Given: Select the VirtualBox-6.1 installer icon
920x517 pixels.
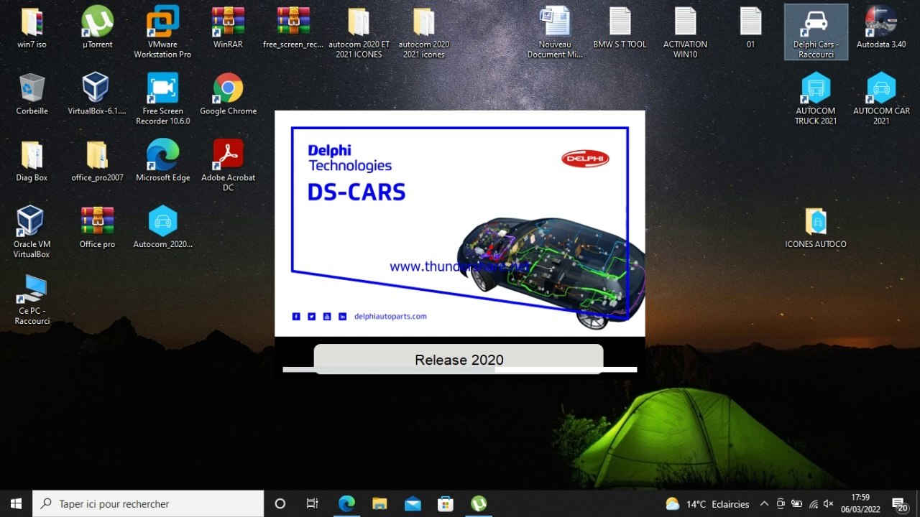Looking at the screenshot, I should click(x=97, y=94).
